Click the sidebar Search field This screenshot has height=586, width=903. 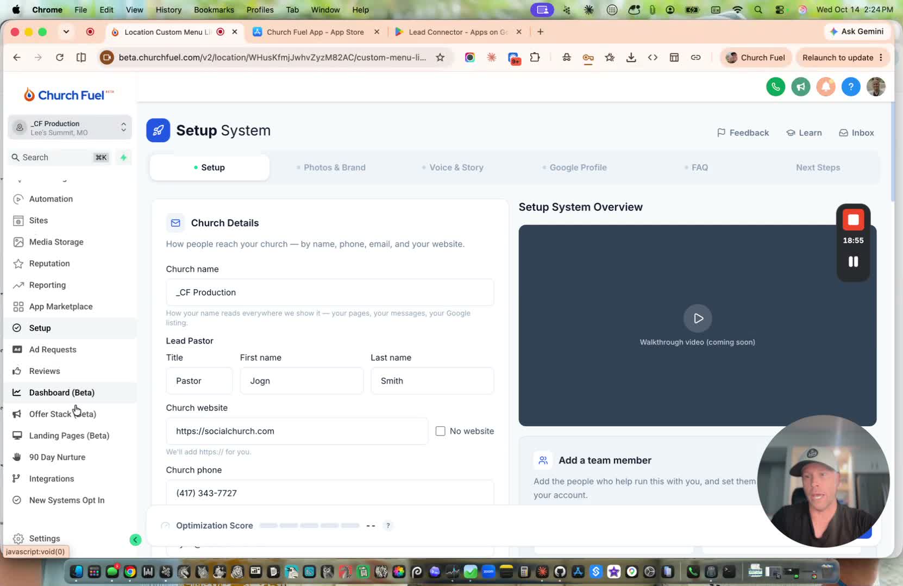coord(60,158)
